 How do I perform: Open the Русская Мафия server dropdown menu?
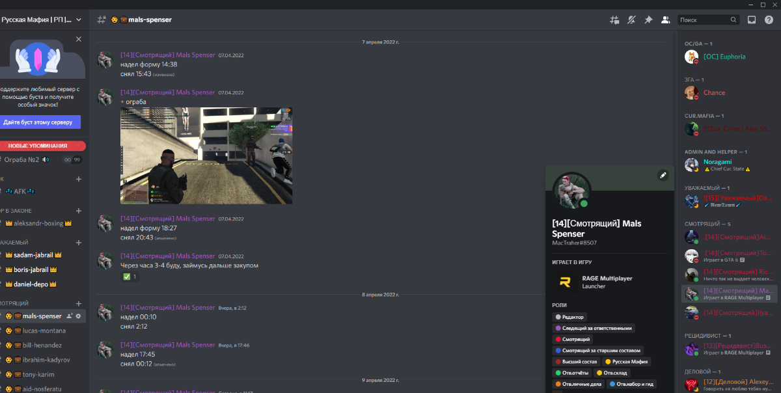42,20
